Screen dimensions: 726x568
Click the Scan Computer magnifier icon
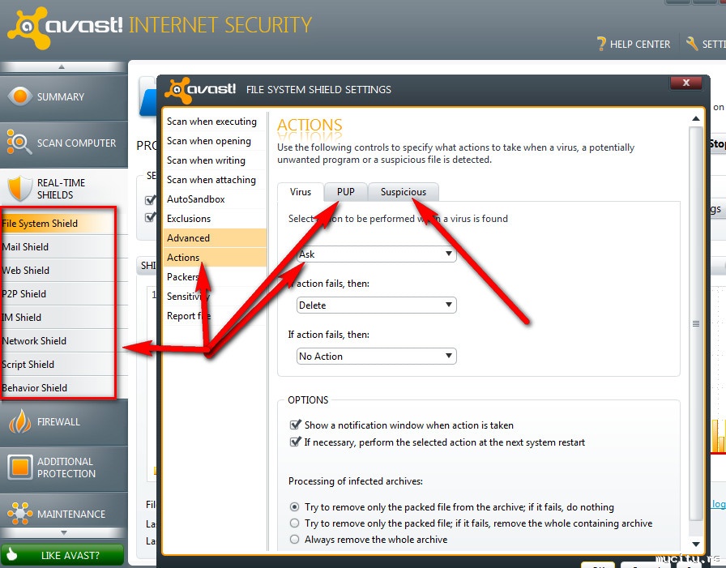pos(19,142)
